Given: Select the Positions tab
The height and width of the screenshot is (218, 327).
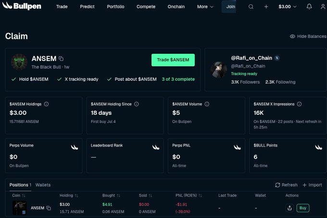Looking at the screenshot, I should point(20,185).
